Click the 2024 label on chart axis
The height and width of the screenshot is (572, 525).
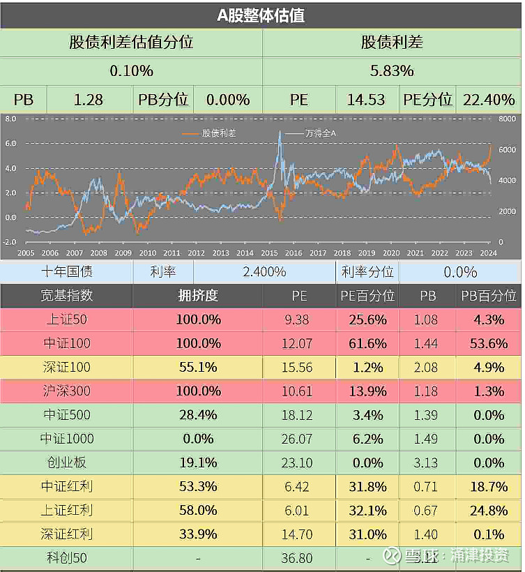(x=487, y=253)
